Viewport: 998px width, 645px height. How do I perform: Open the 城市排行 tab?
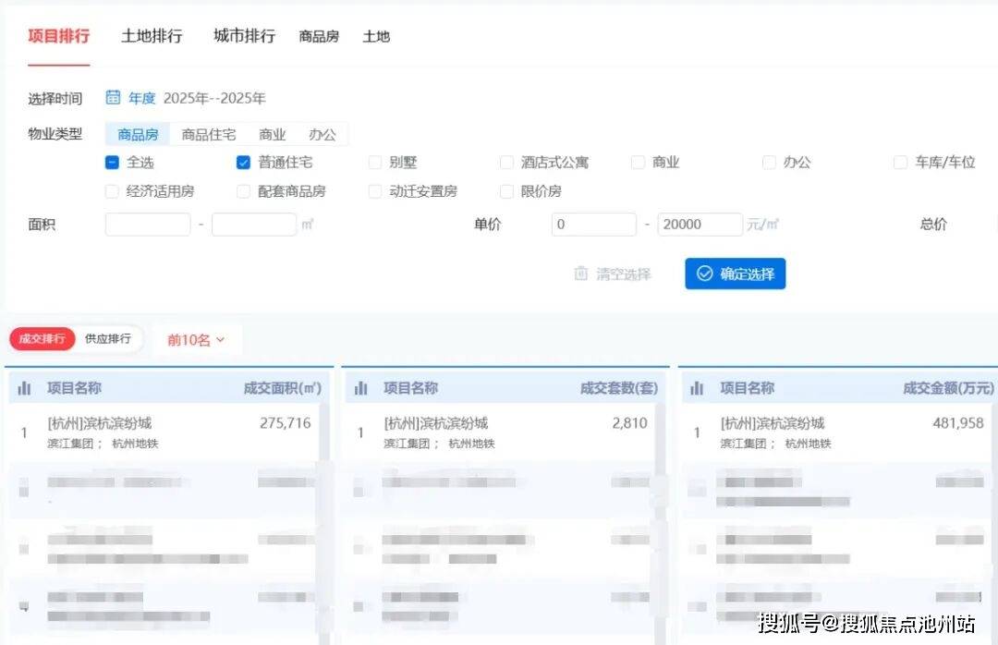(244, 37)
